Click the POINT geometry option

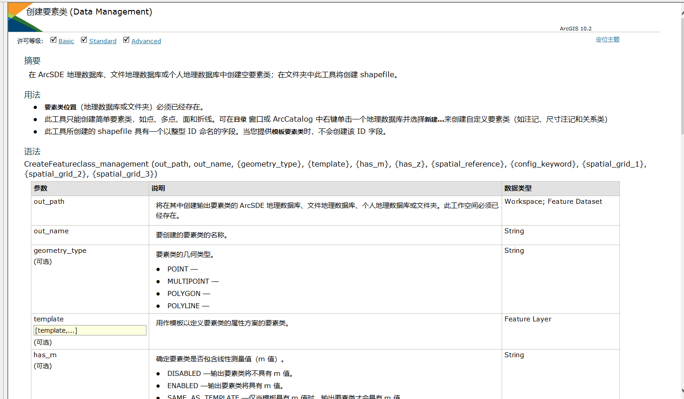pos(182,269)
